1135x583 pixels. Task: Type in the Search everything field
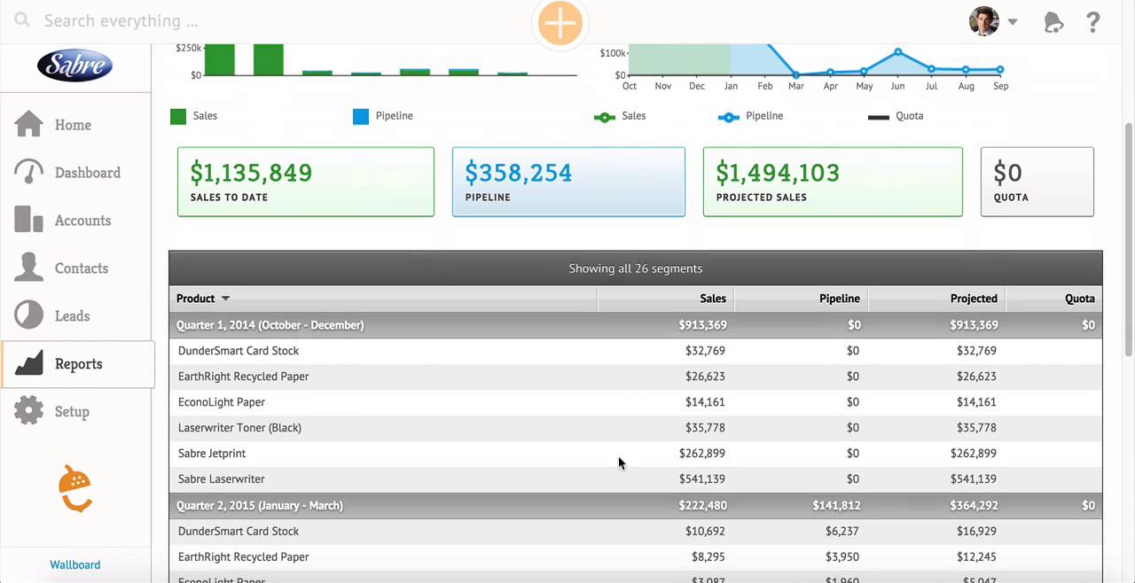pyautogui.click(x=266, y=20)
